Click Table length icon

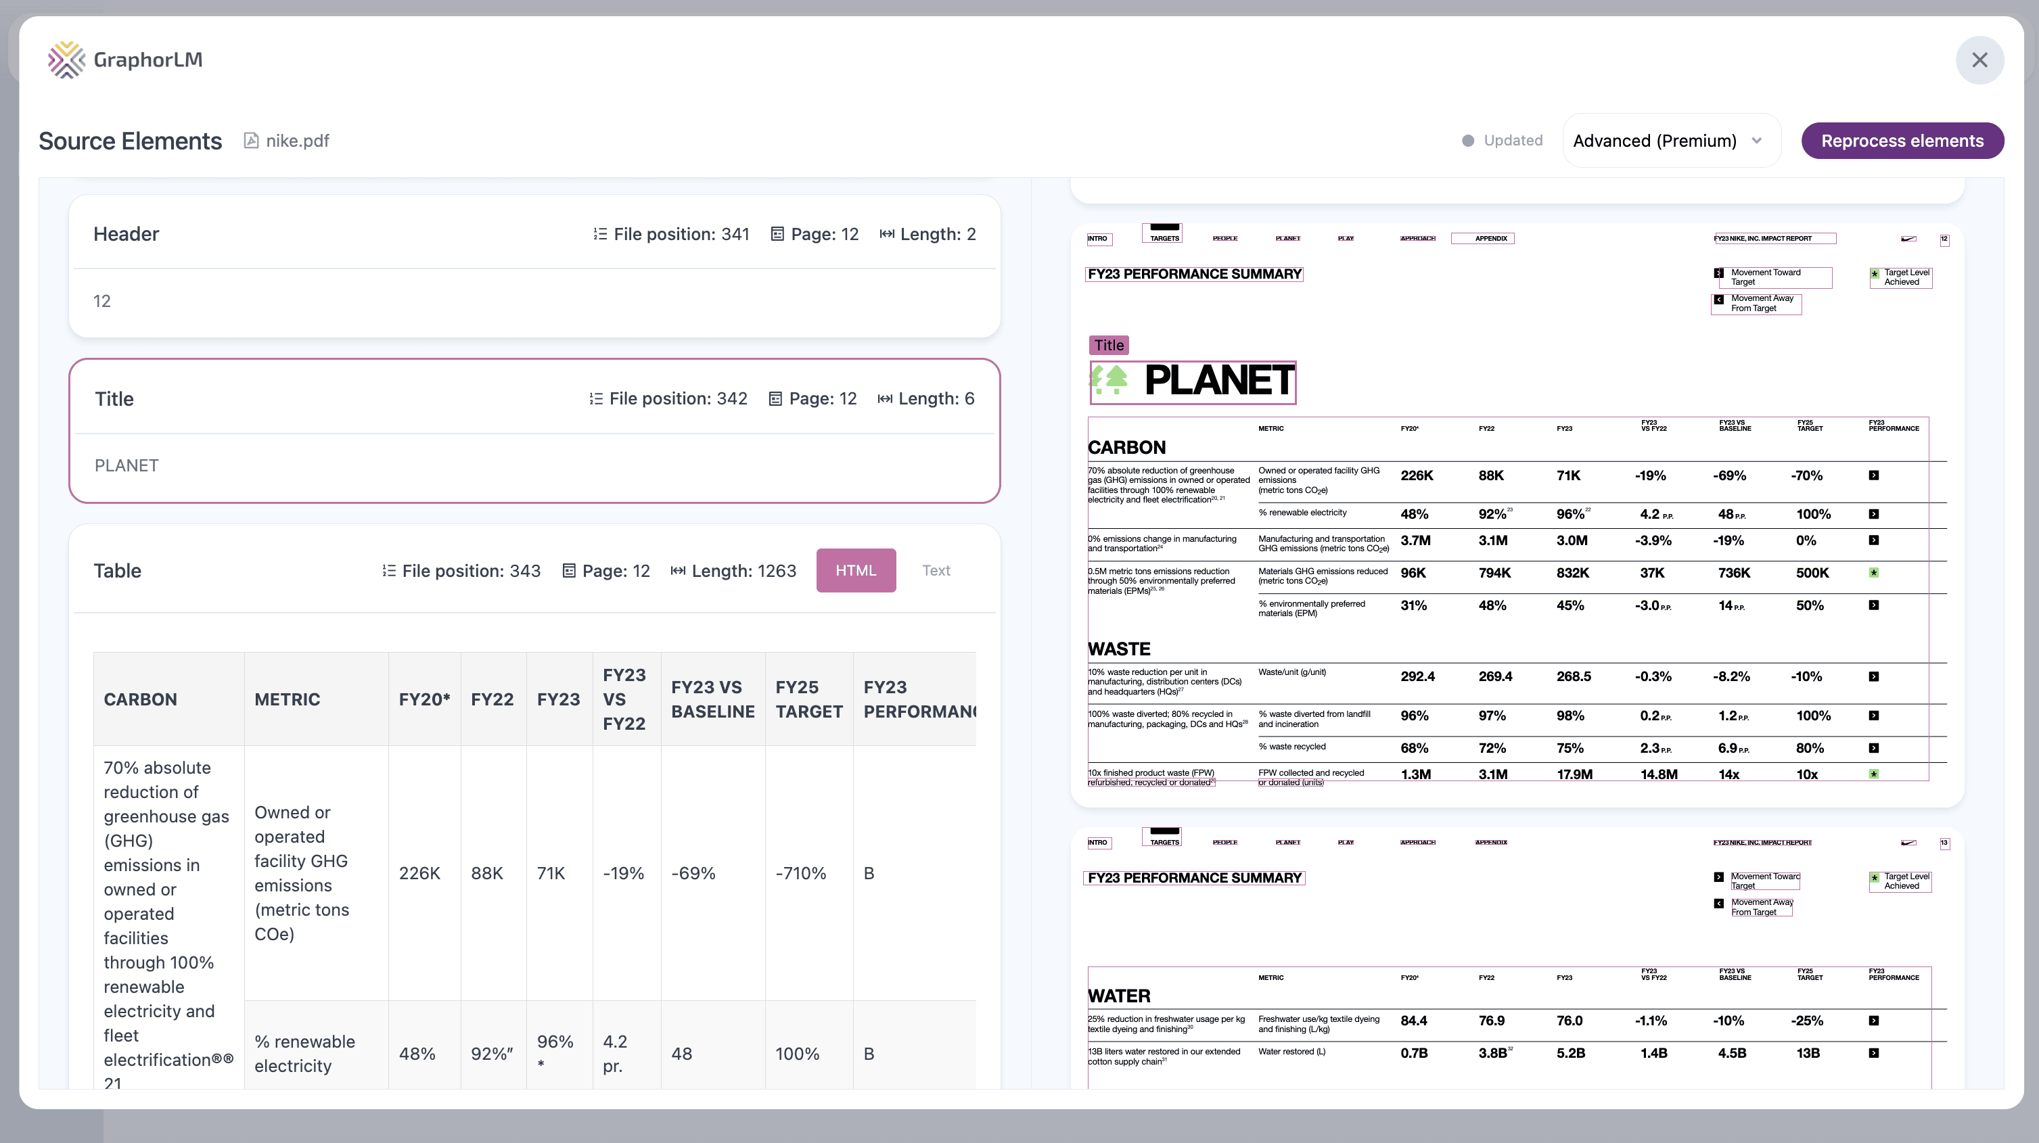pyautogui.click(x=678, y=571)
